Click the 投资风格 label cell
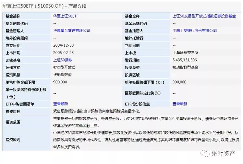Viewport: 243px width, 164px height. coord(27,75)
